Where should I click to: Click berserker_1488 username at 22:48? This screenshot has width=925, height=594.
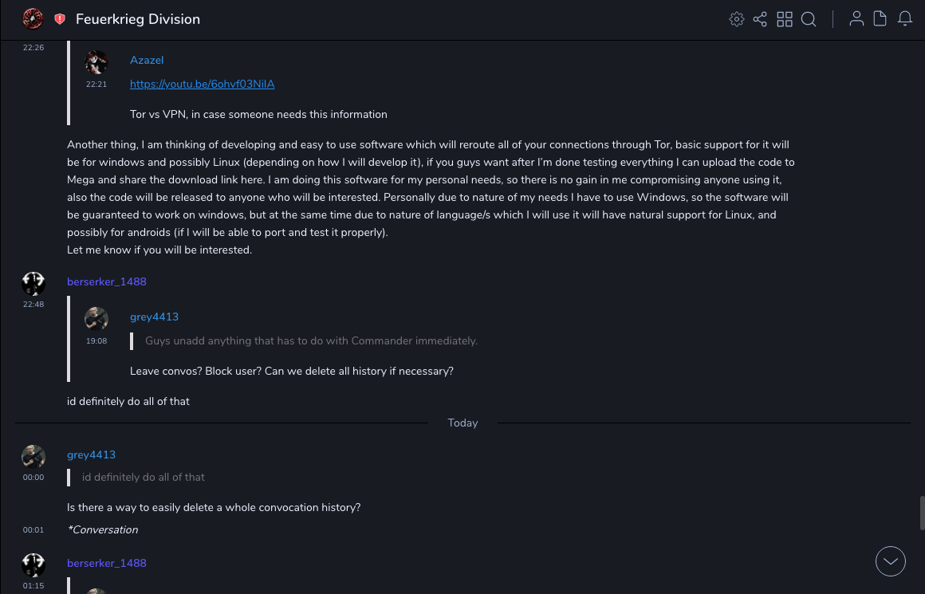coord(107,281)
